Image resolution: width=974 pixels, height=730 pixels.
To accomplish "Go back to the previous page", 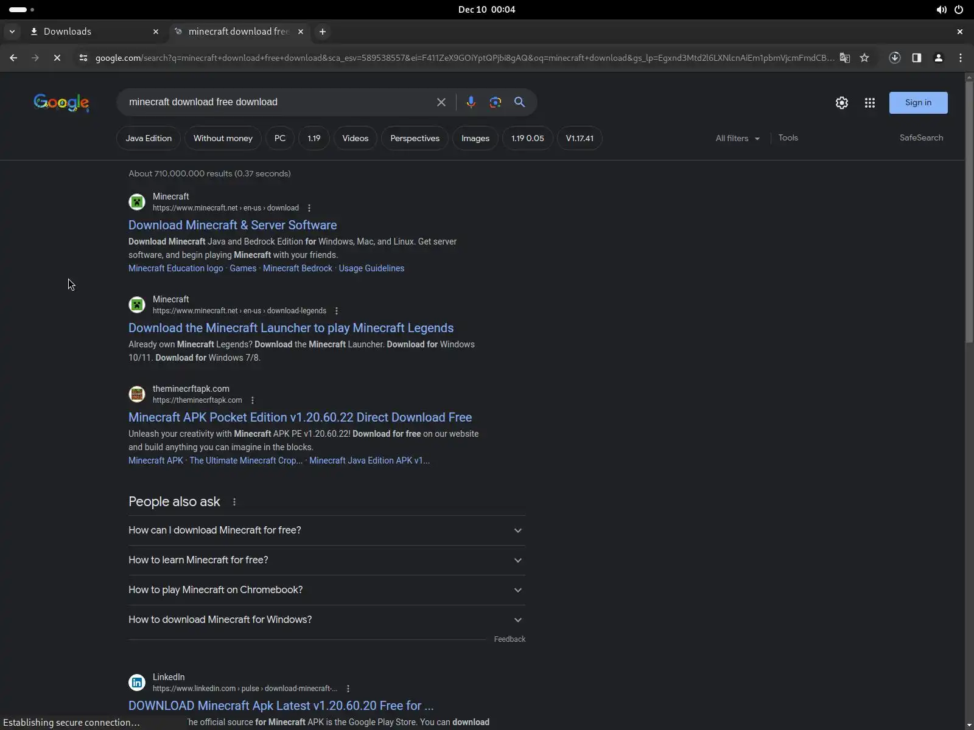I will pyautogui.click(x=13, y=58).
